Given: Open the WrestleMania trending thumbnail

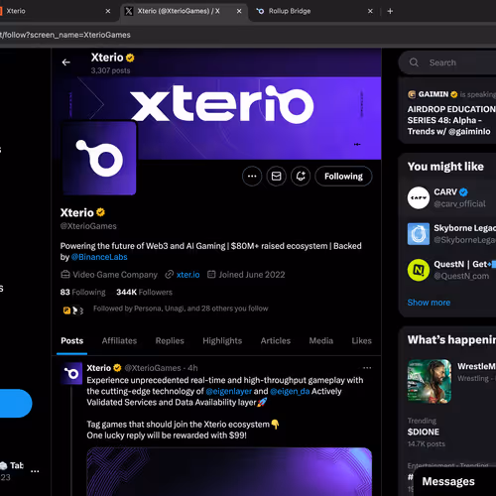Looking at the screenshot, I should 430,381.
